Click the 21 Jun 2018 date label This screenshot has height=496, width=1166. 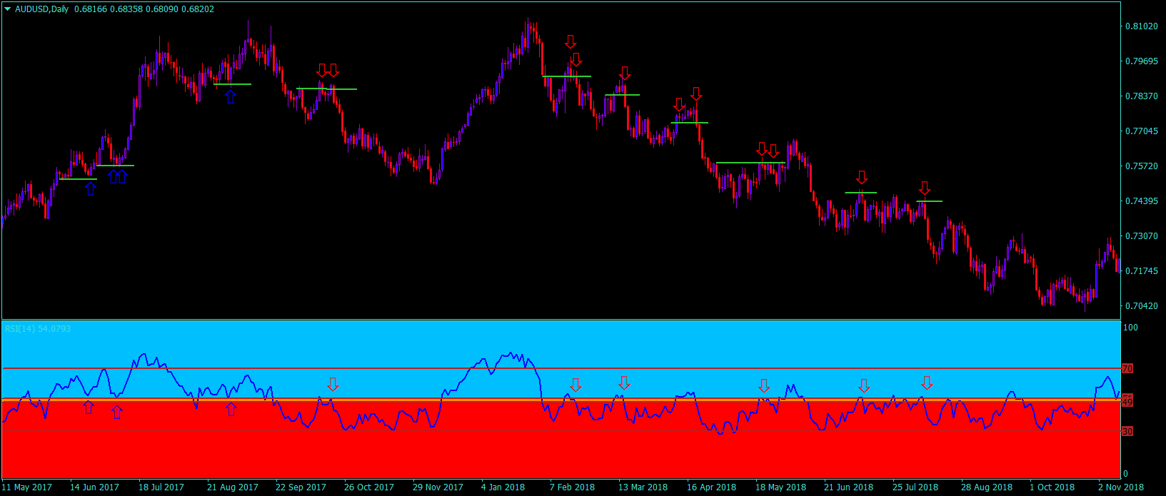tap(848, 487)
